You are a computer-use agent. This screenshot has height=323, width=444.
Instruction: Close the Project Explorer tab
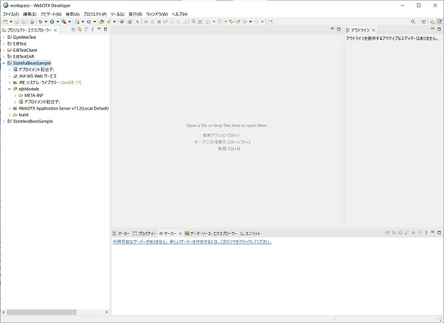55,30
